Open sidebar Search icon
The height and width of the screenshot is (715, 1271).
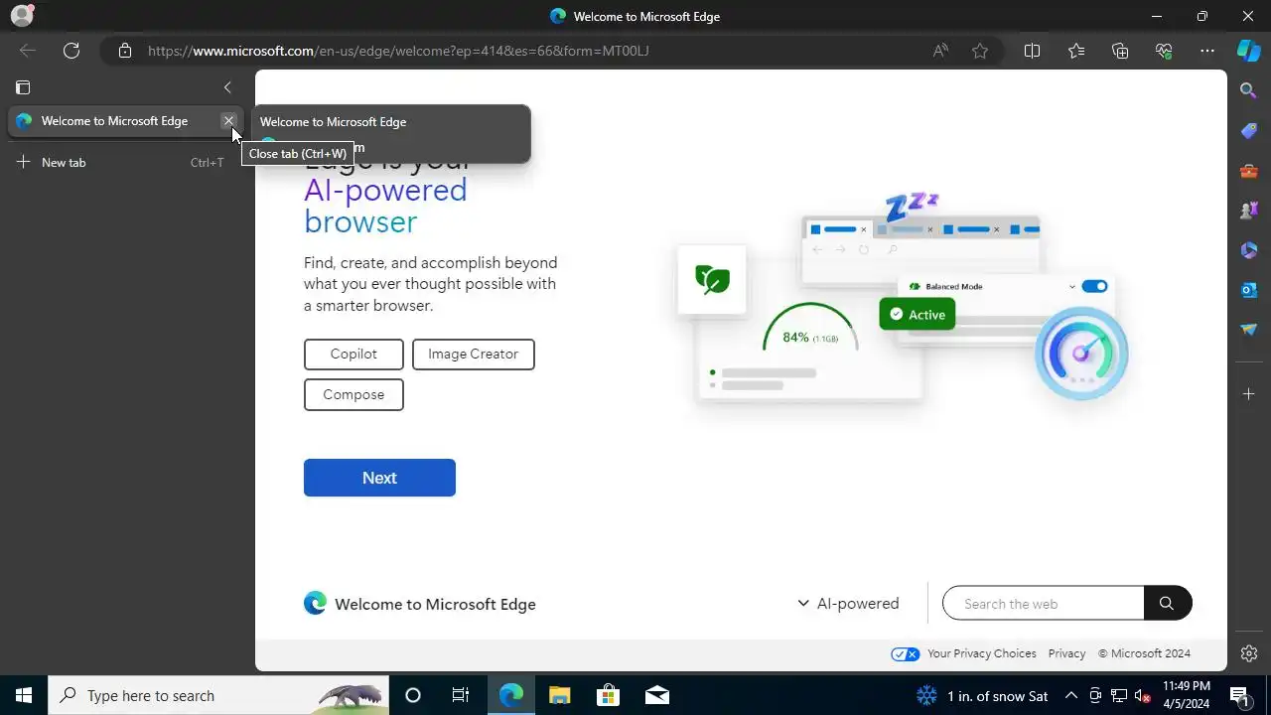1249,90
